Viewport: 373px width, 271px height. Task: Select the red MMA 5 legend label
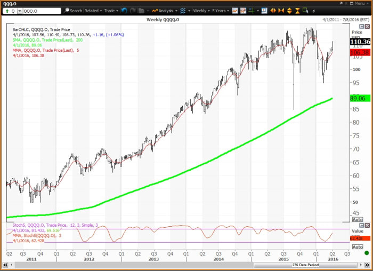(x=46, y=50)
